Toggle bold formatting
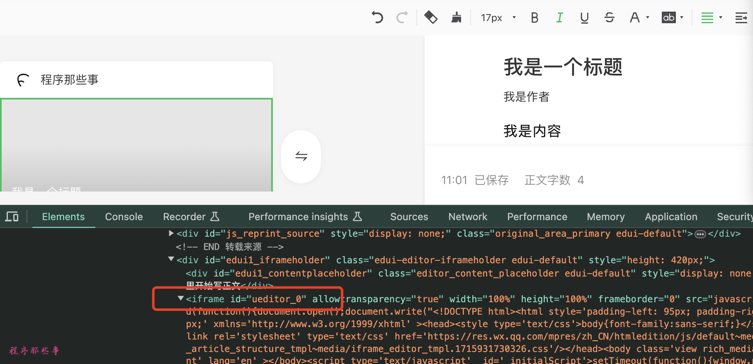This screenshot has width=753, height=364. coord(534,17)
